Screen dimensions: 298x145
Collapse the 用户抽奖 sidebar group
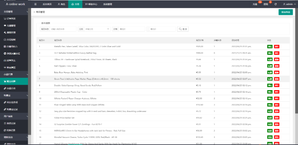click(14, 116)
